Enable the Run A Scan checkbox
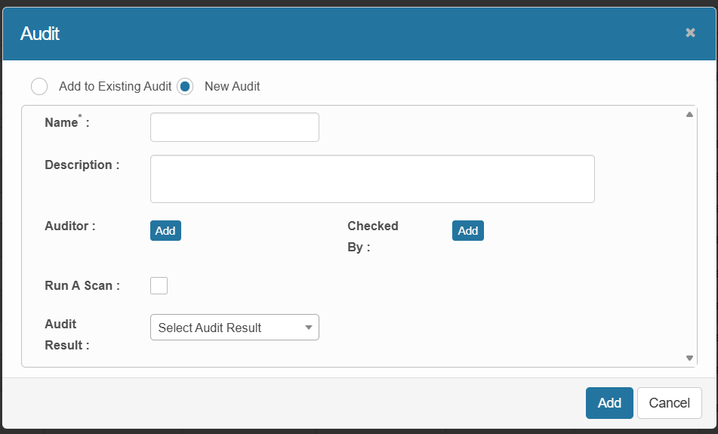 [x=159, y=285]
